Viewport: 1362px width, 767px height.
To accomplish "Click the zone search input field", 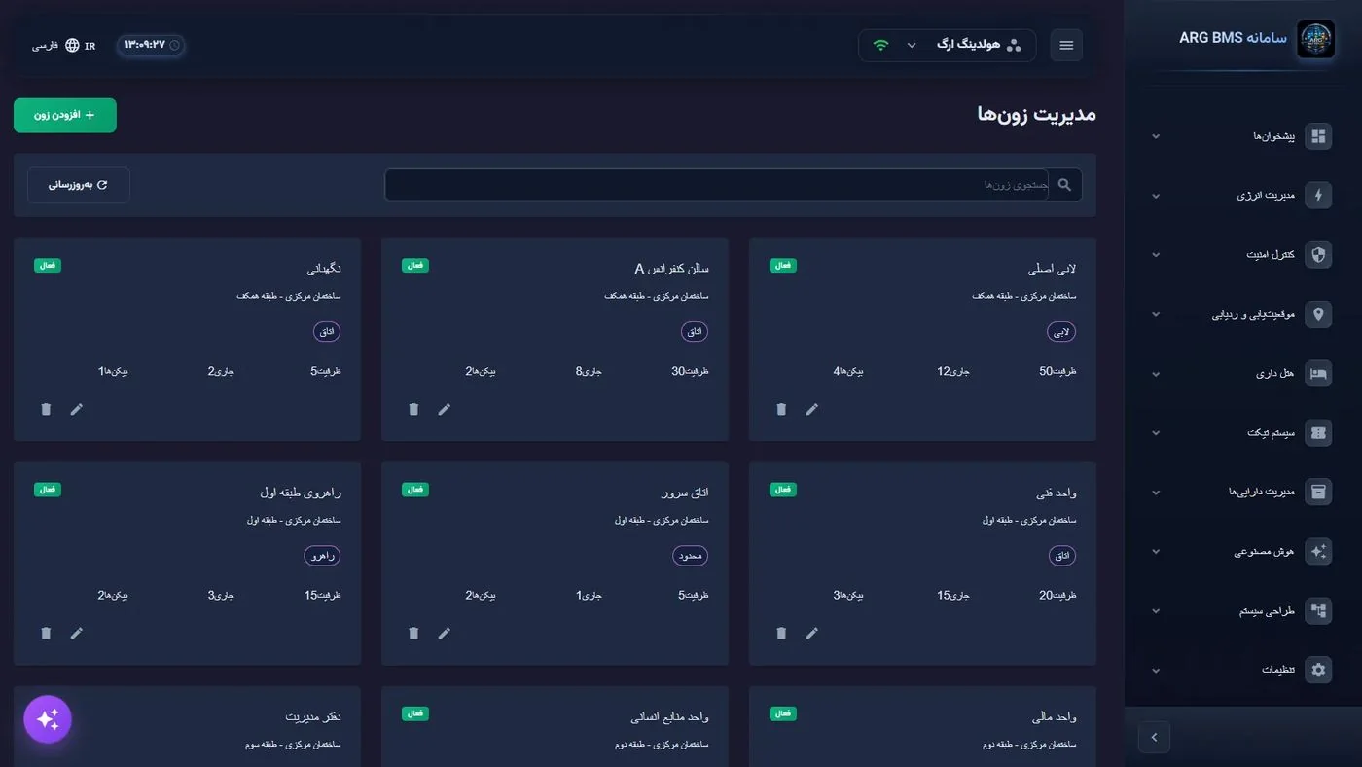I will pyautogui.click(x=716, y=185).
